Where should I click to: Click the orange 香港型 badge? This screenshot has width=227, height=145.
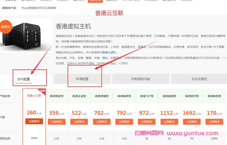[6, 27]
